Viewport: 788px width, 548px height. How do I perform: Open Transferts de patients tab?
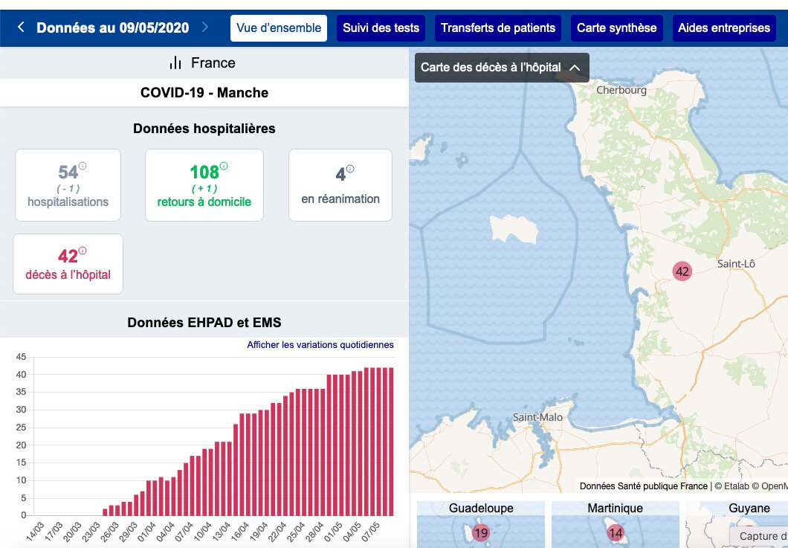pyautogui.click(x=498, y=28)
